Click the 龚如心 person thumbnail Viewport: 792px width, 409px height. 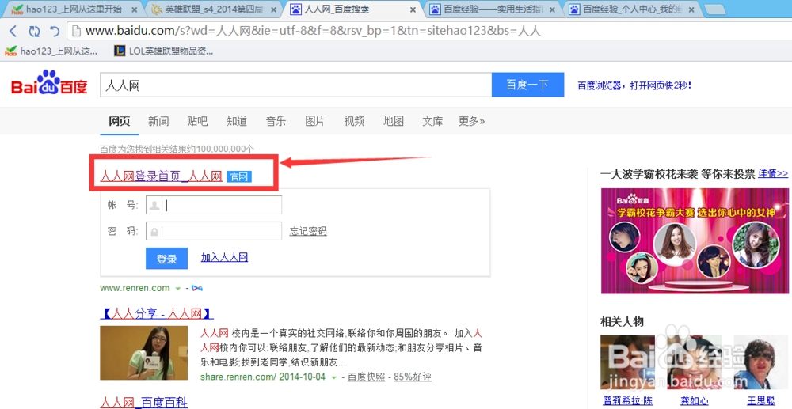tap(694, 362)
